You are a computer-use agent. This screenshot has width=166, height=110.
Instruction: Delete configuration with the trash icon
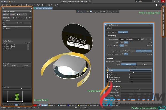(150, 40)
